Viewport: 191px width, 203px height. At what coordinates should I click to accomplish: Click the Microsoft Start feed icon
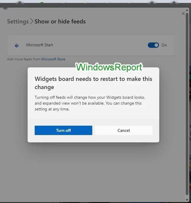17,45
